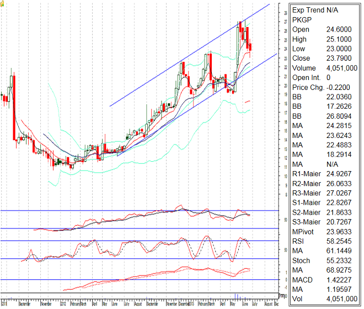
Task: Click the blue volume bars near May
Action: (x=237, y=296)
